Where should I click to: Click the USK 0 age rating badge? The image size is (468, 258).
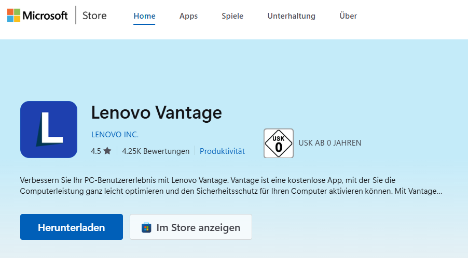point(279,144)
